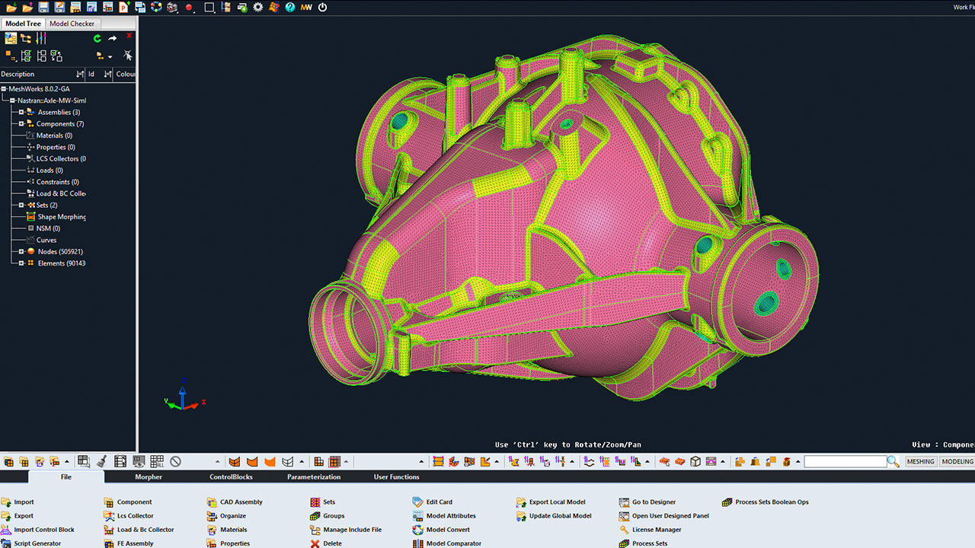
Task: Click the wireframe cube view icon
Action: tap(695, 461)
